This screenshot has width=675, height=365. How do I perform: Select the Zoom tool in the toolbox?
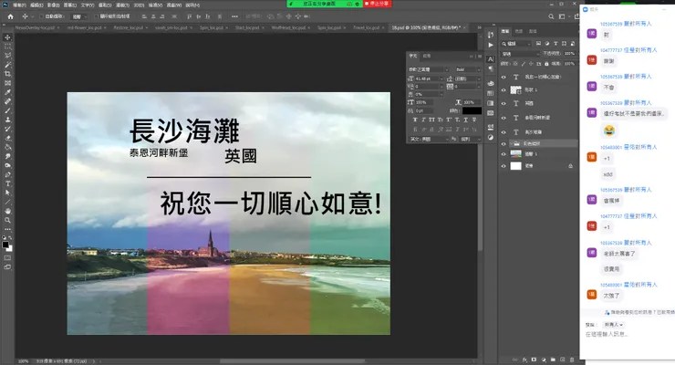(x=7, y=220)
